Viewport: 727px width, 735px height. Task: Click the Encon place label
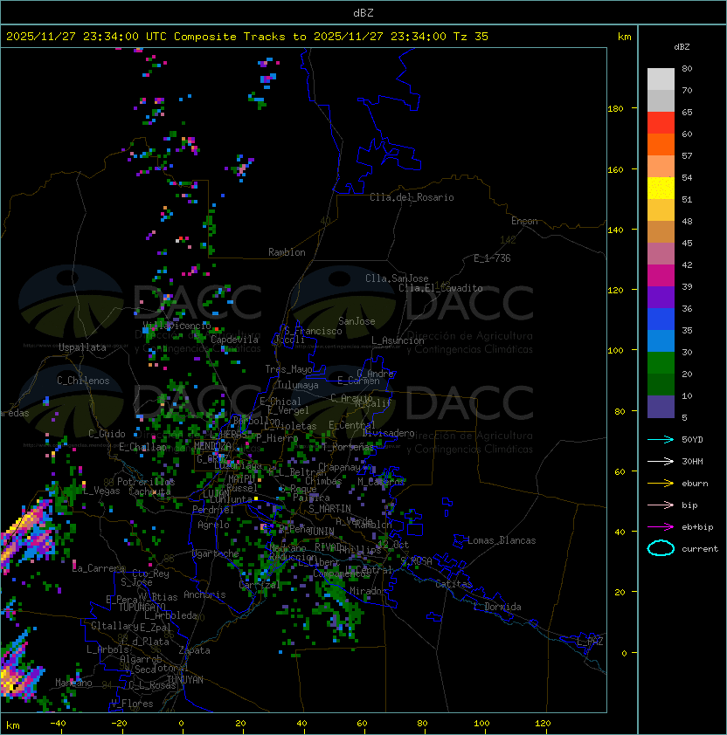(x=524, y=221)
